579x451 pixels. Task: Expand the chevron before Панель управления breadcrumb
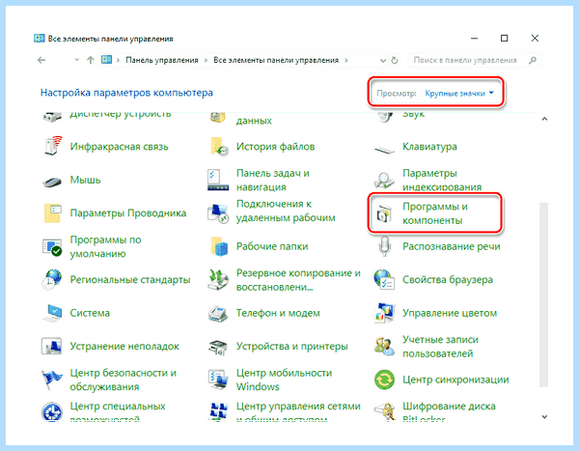pyautogui.click(x=118, y=60)
